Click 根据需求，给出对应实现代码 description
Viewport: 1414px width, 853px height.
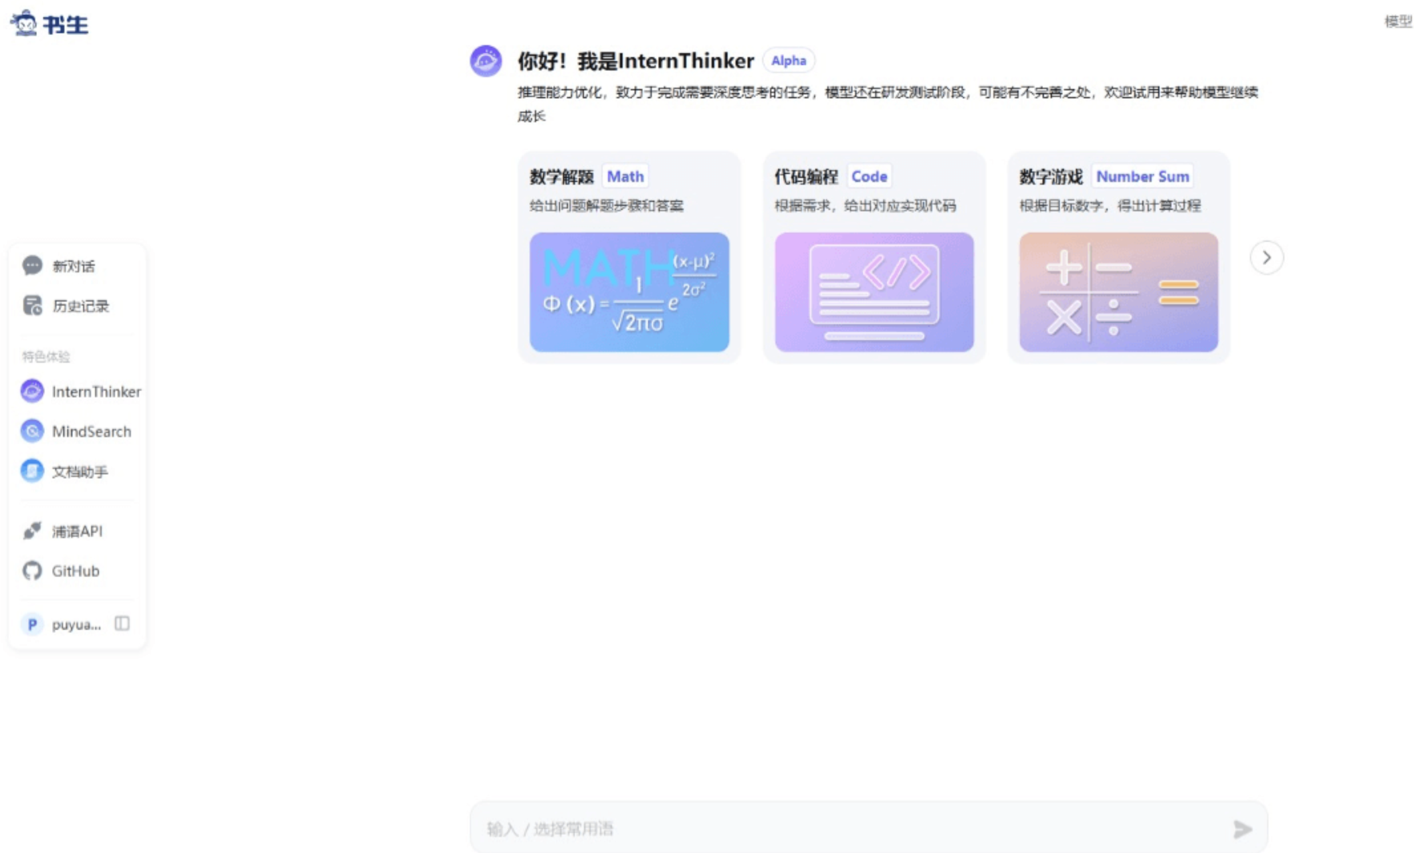(x=865, y=206)
